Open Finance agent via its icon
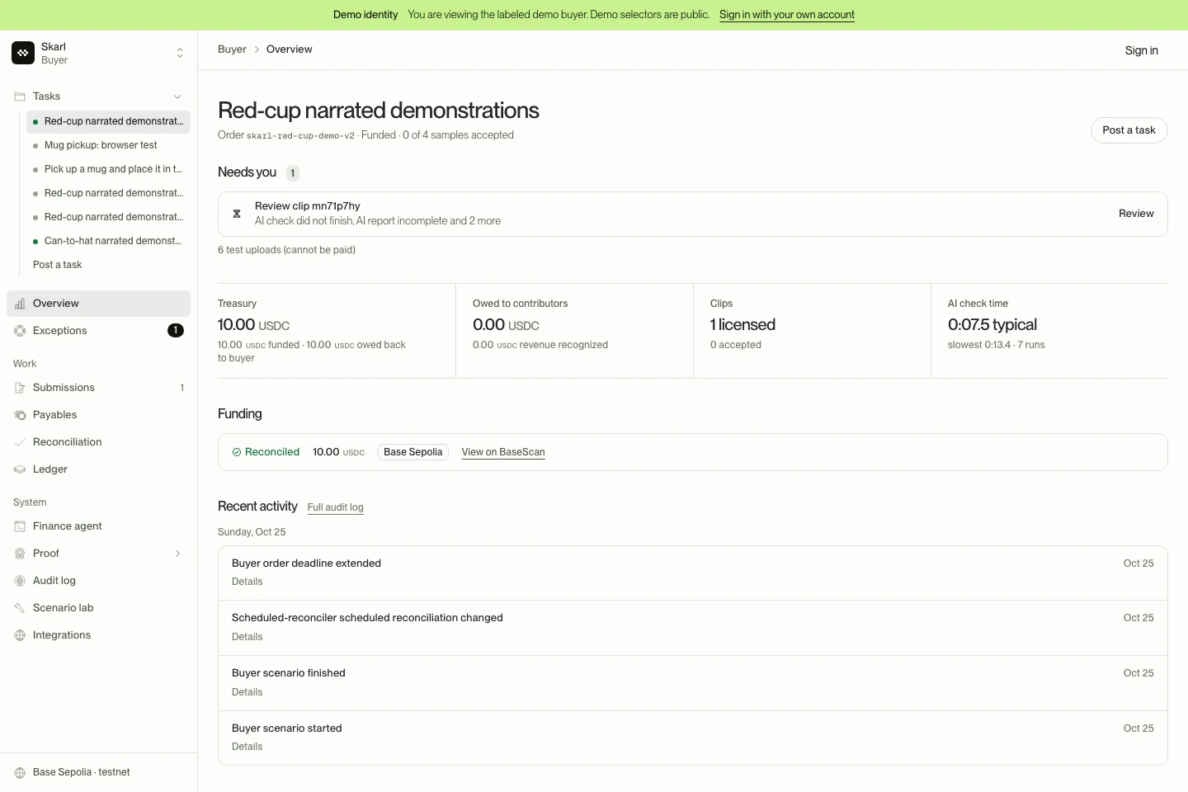1188x792 pixels. pyautogui.click(x=20, y=526)
